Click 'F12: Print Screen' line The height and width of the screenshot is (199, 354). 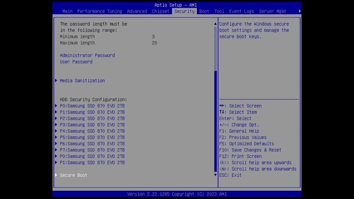coord(240,156)
